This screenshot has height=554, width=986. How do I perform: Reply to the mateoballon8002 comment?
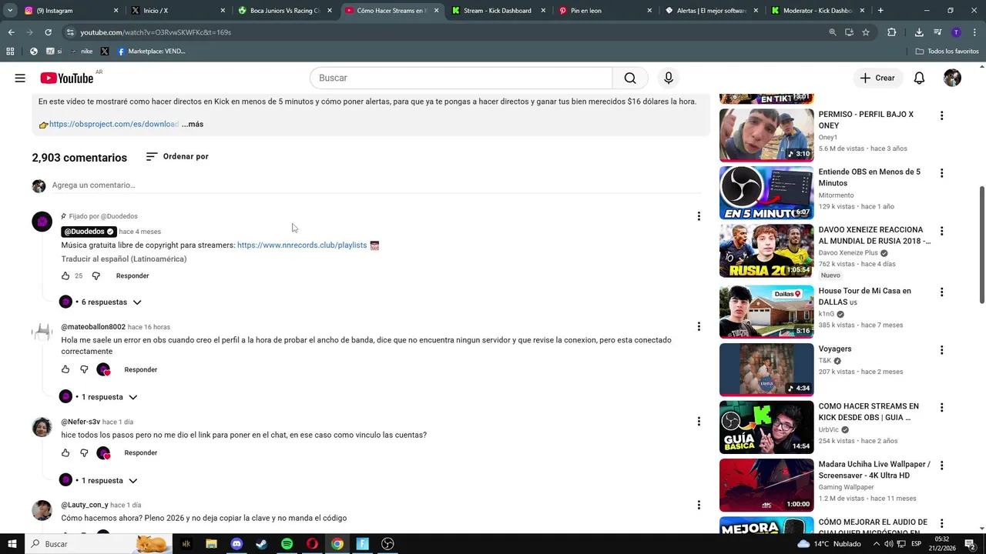pos(141,369)
